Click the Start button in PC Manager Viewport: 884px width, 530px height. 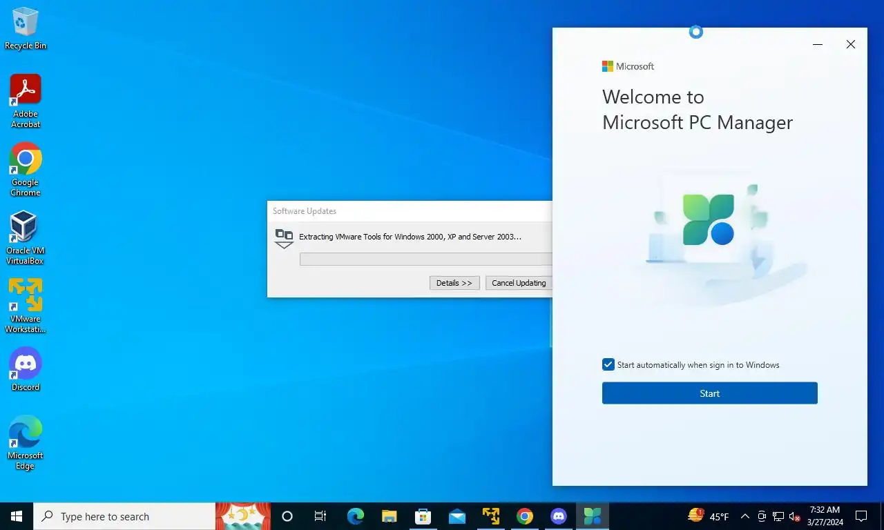[x=709, y=393]
